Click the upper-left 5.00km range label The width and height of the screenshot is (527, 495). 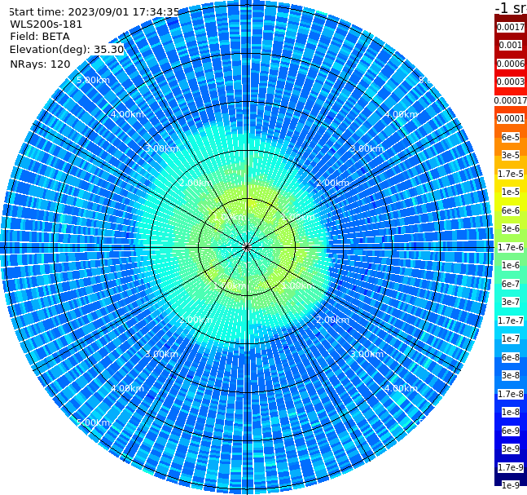[93, 80]
